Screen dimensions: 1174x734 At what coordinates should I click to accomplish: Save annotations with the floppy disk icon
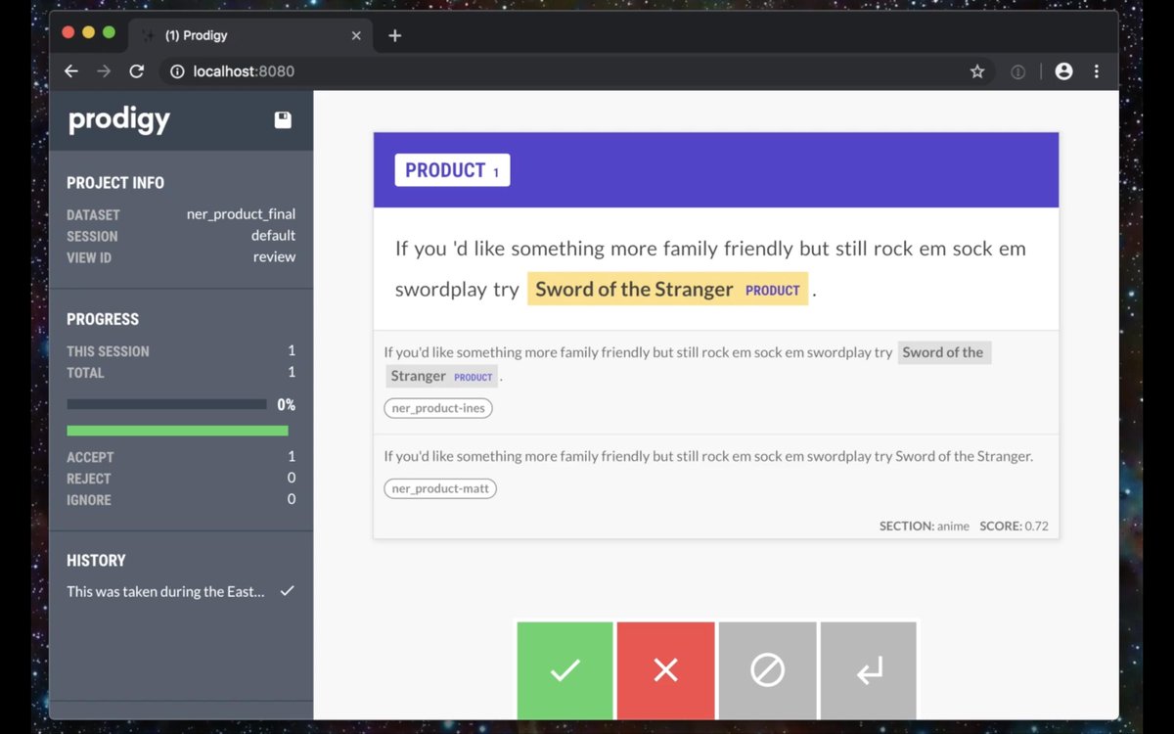(283, 120)
